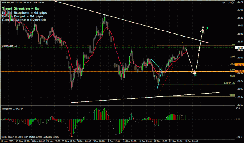Click the smiley expert advisor icon

tap(233, 3)
